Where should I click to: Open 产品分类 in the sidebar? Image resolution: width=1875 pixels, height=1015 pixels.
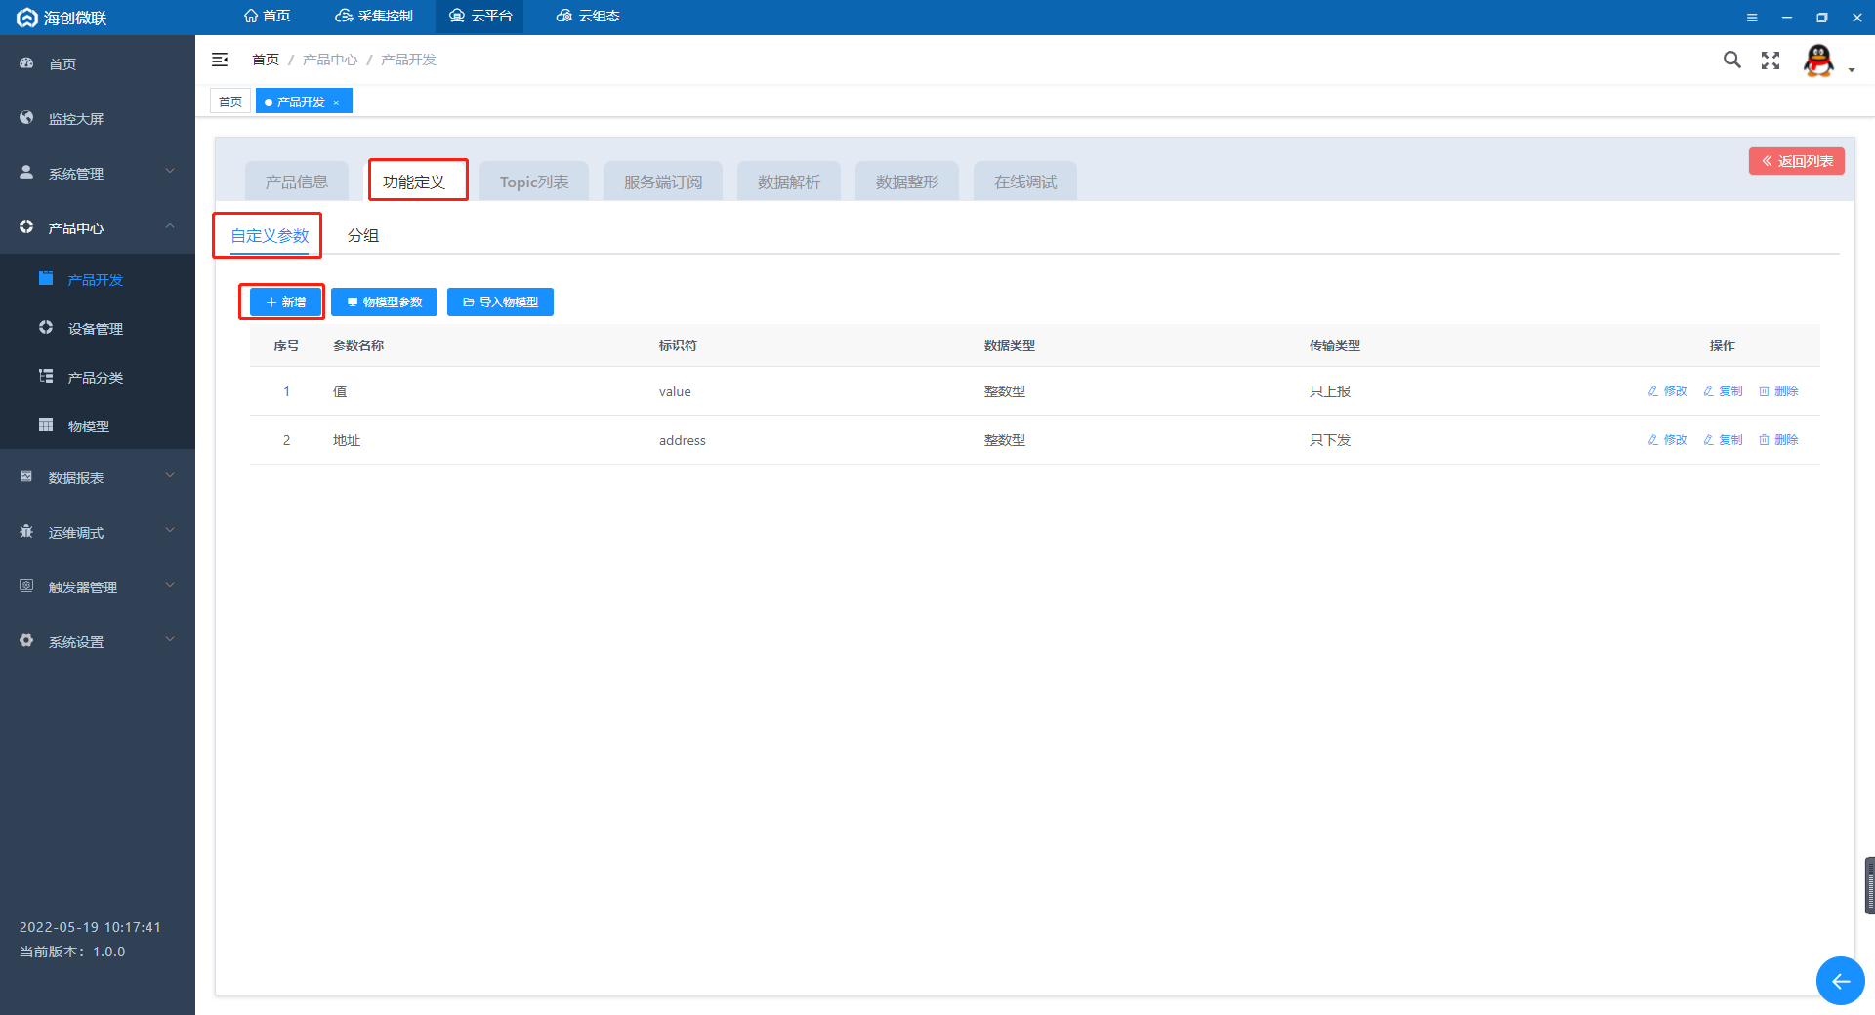pos(98,377)
